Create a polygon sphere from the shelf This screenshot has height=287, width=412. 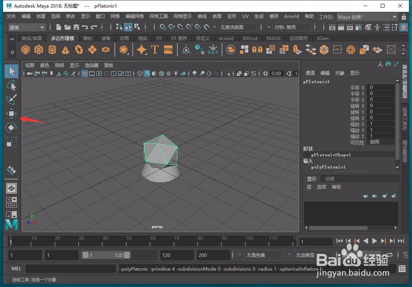(x=26, y=50)
